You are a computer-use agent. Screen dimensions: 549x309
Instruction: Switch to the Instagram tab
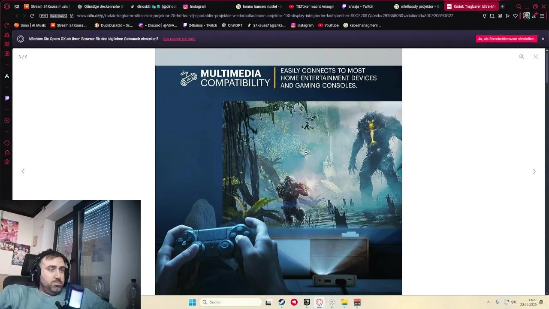(205, 6)
